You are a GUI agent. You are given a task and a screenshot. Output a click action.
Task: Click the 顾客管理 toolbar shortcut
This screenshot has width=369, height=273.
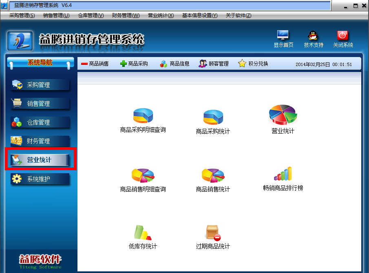tap(214, 64)
